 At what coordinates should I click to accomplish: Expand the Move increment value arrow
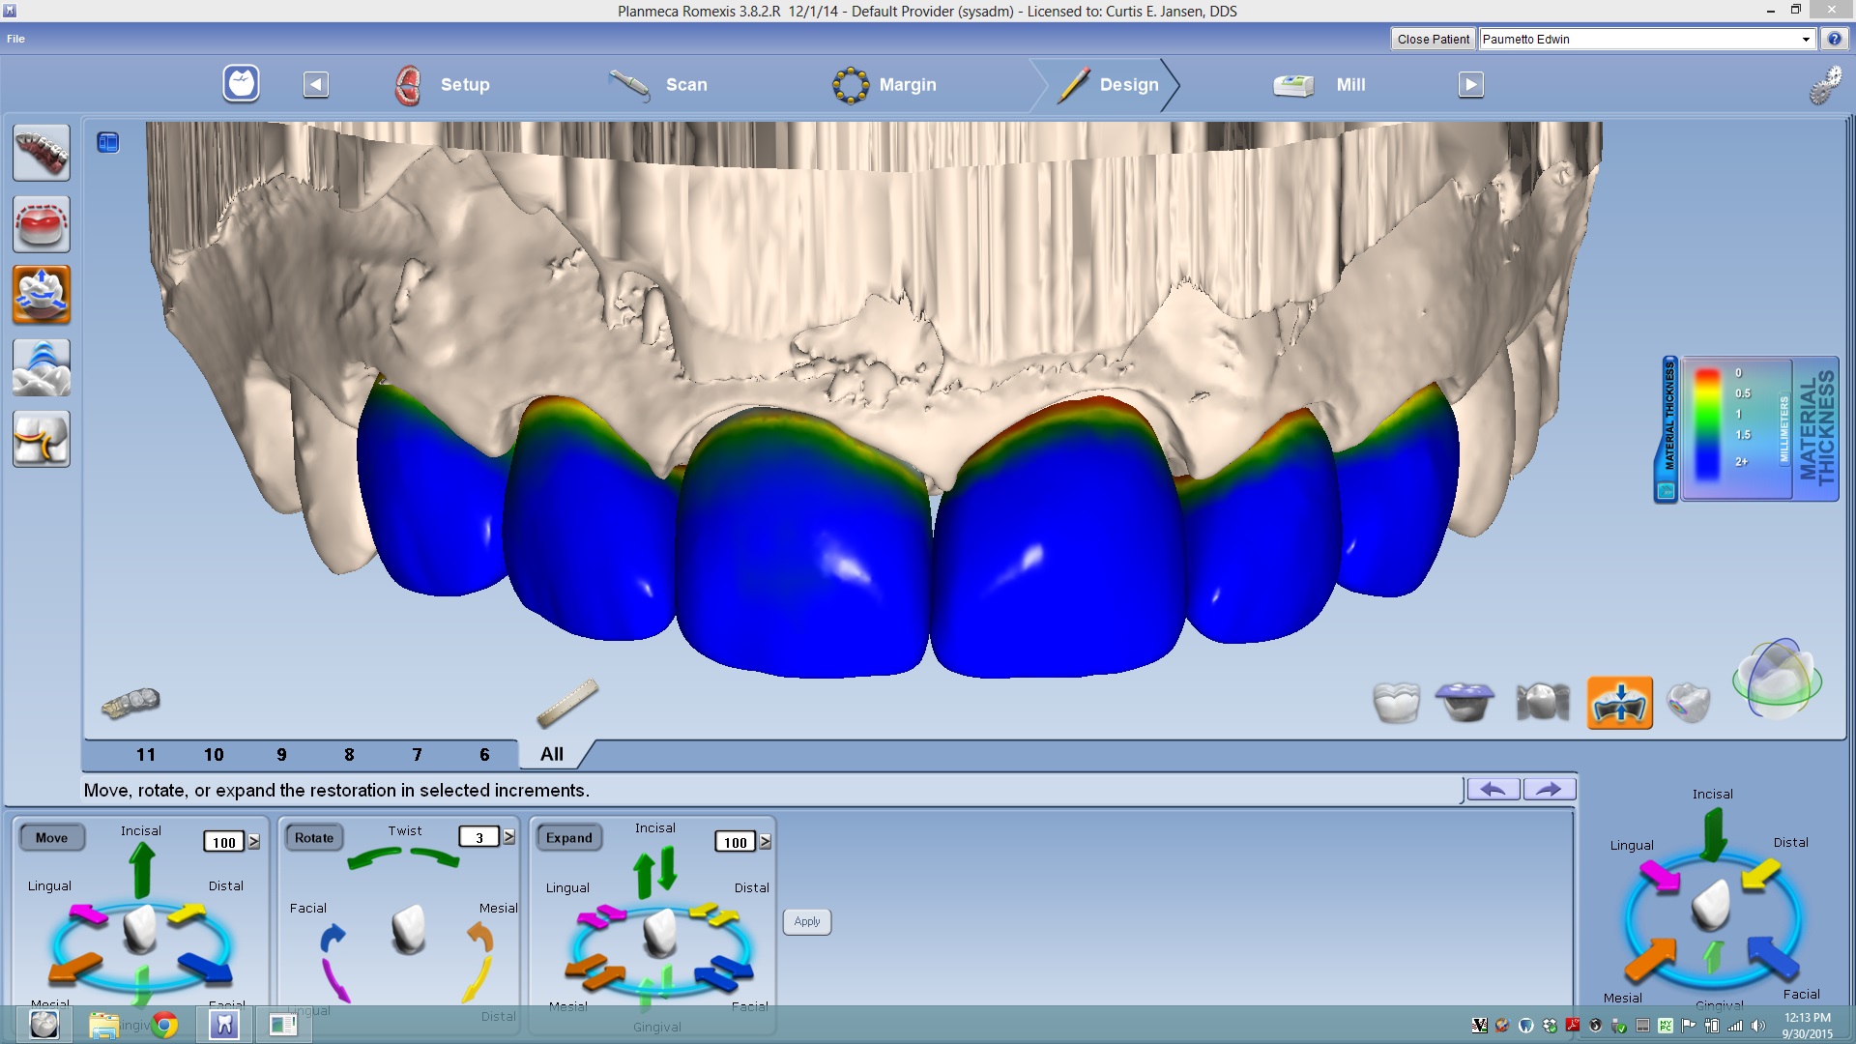click(254, 842)
